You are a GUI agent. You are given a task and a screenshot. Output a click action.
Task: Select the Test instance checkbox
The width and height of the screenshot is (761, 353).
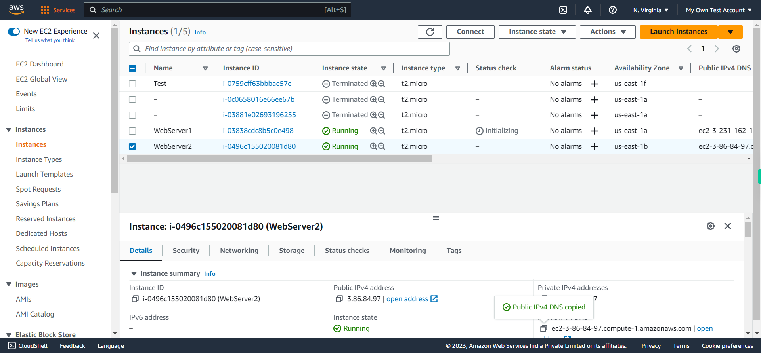132,84
